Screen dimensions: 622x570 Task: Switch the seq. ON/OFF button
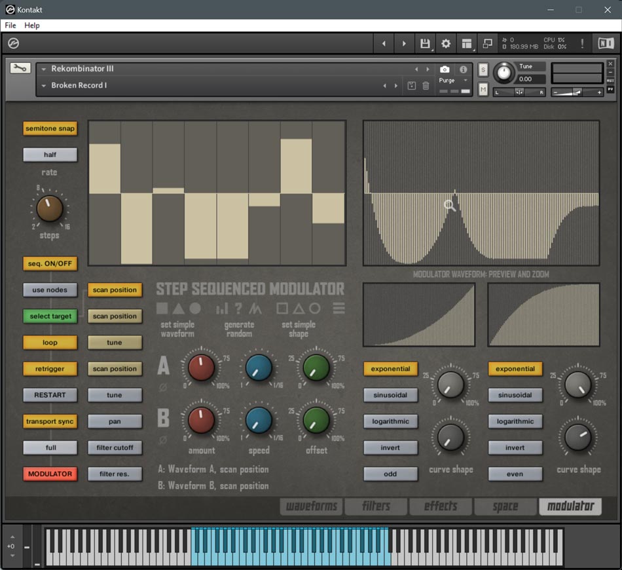[50, 263]
